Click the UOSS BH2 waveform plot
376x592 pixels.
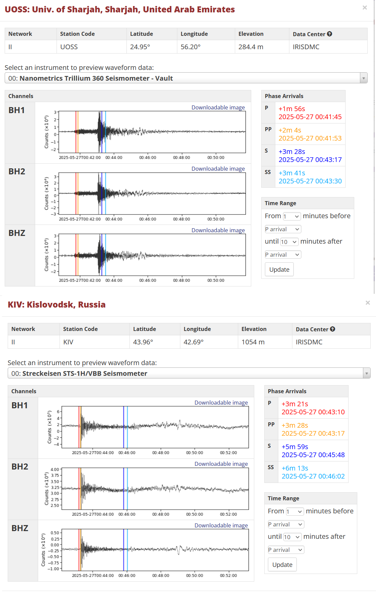(152, 193)
